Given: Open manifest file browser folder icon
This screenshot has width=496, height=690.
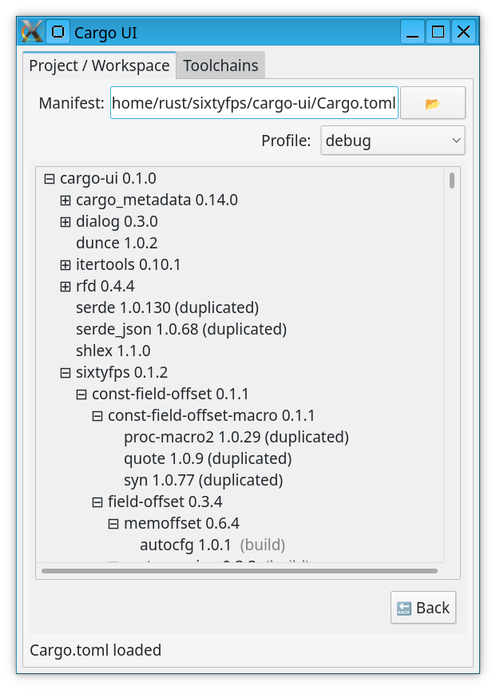Looking at the screenshot, I should [x=432, y=103].
